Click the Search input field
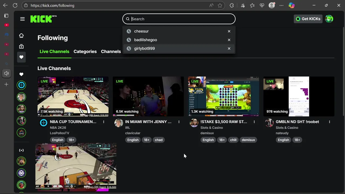 point(179,19)
